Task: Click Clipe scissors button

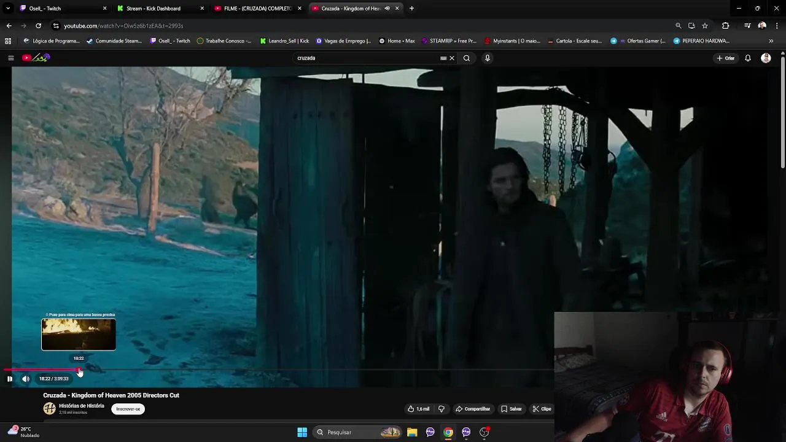Action: pyautogui.click(x=542, y=409)
